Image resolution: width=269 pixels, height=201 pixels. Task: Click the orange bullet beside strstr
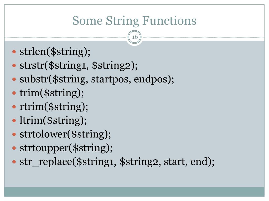[x=14, y=65]
